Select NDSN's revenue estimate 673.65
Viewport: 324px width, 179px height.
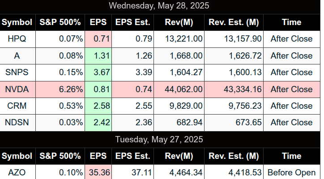pyautogui.click(x=234, y=123)
